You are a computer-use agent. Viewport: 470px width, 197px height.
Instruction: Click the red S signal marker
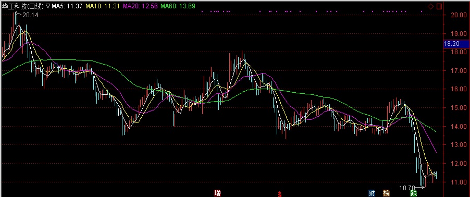pyautogui.click(x=280, y=194)
